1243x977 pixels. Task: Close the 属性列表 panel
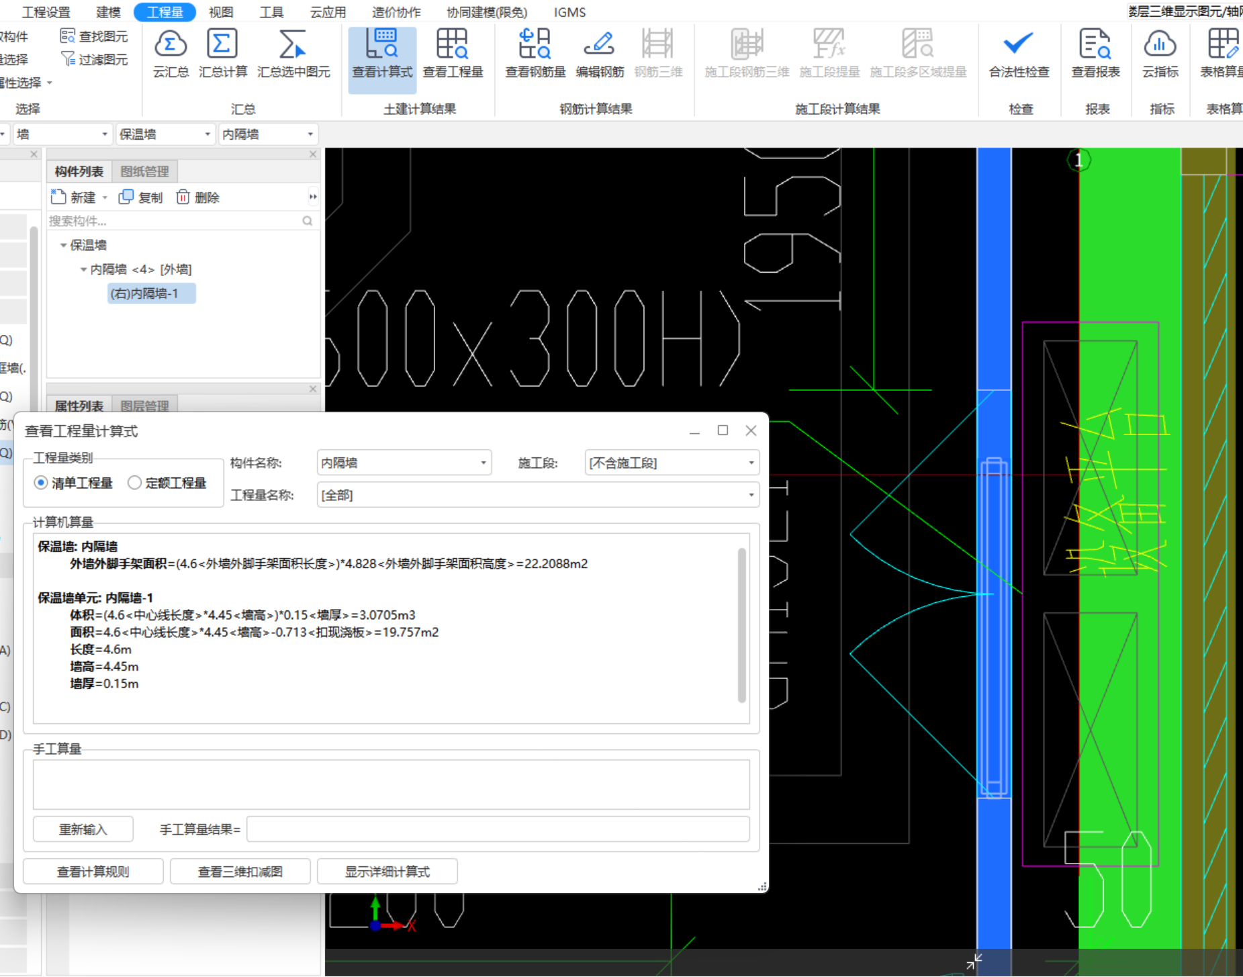pyautogui.click(x=312, y=389)
